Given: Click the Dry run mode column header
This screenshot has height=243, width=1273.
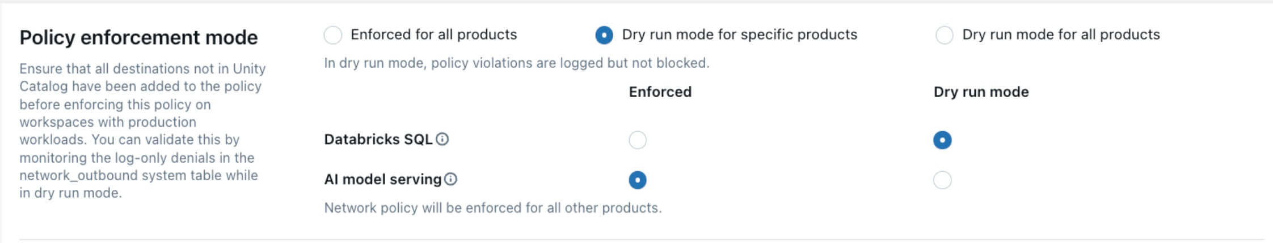Looking at the screenshot, I should (981, 92).
